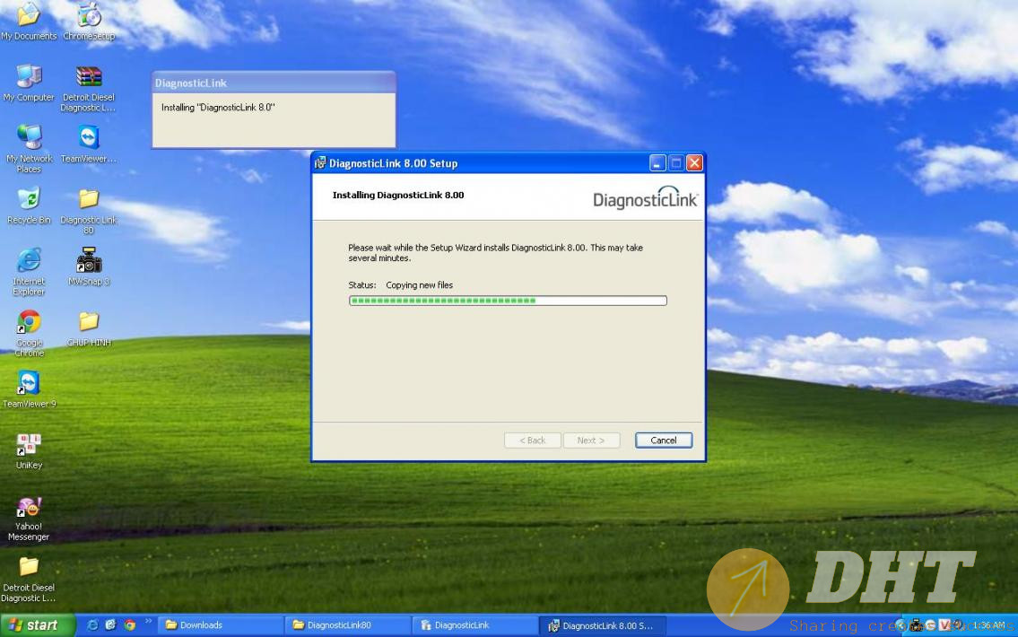Switch to the DiagnosticLink80 taskbar folder

pyautogui.click(x=347, y=625)
